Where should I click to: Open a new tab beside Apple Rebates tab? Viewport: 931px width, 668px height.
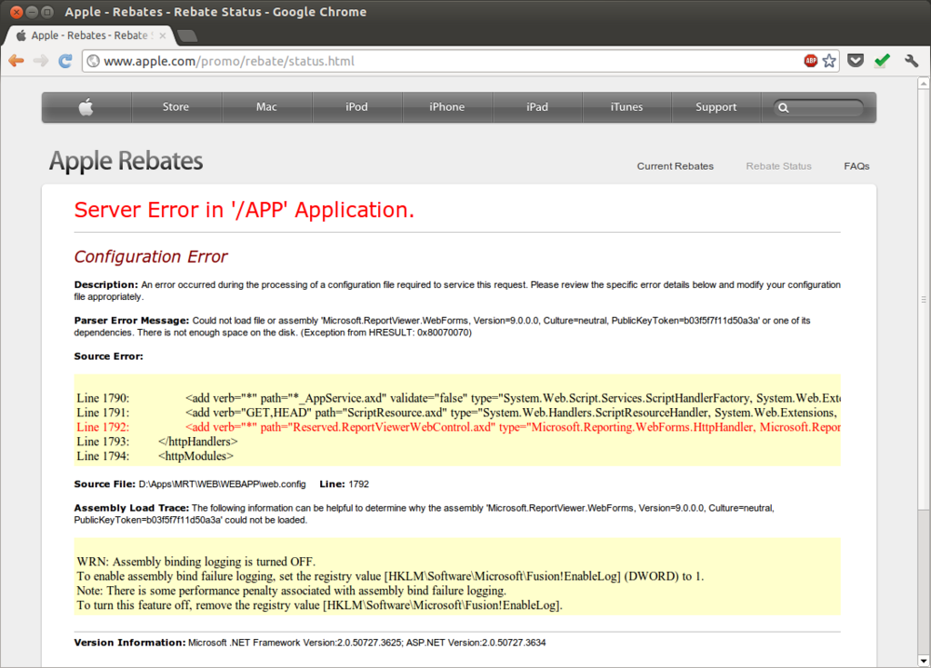coord(187,36)
